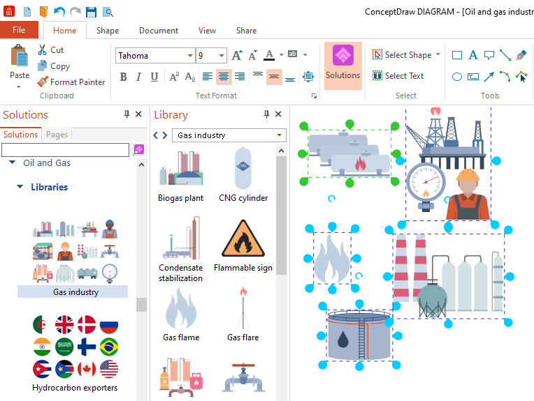Align text to bottom vertically

(x=290, y=80)
